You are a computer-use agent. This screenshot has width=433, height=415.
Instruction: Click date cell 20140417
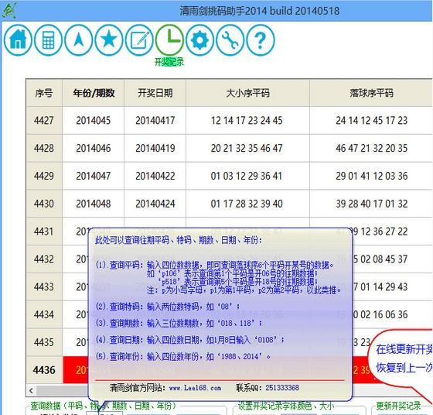155,121
